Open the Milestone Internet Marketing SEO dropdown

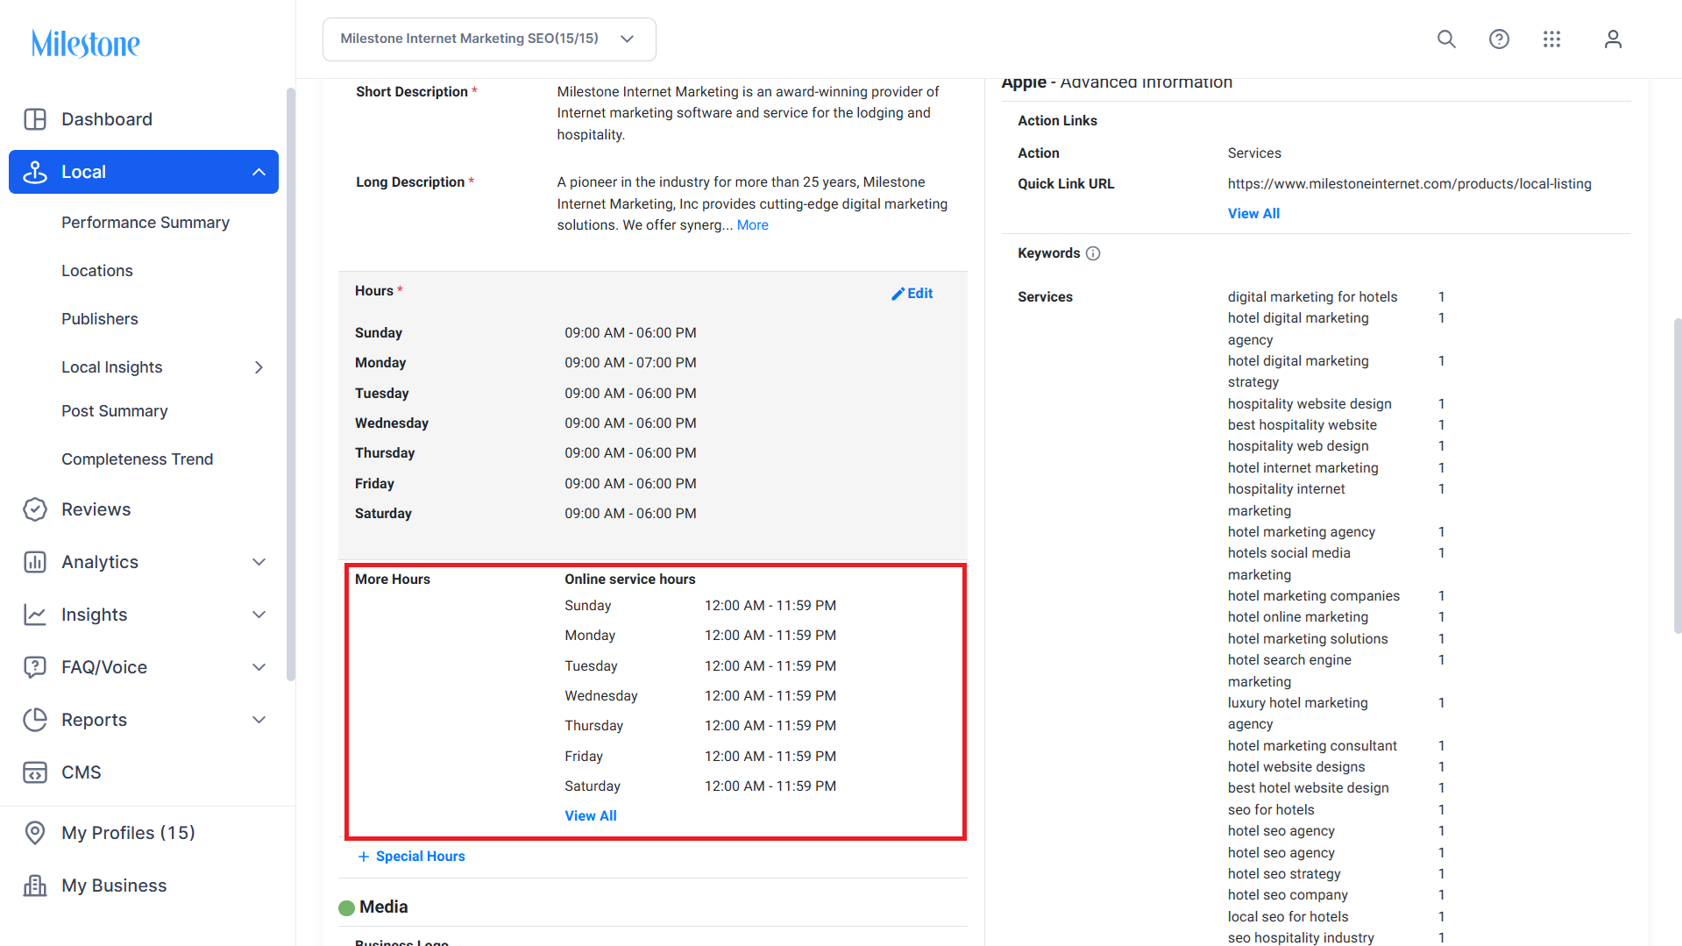[489, 39]
